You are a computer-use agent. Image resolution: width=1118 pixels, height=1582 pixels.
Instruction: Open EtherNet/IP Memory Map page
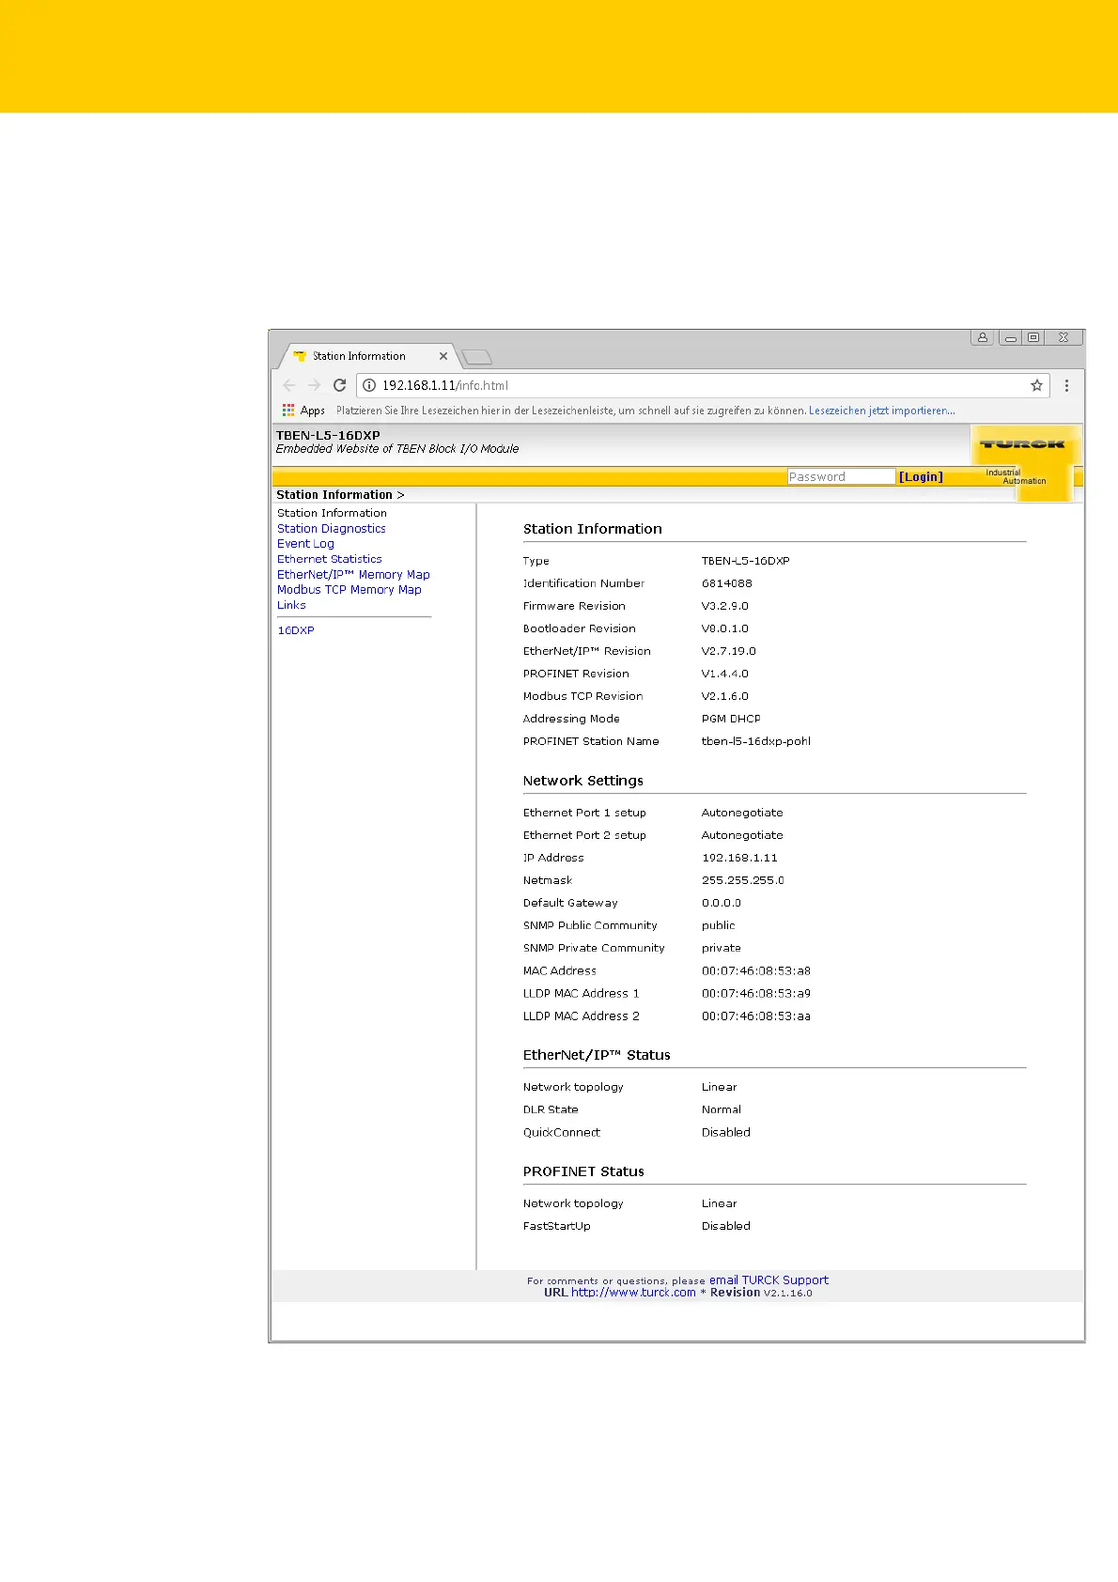click(x=353, y=575)
